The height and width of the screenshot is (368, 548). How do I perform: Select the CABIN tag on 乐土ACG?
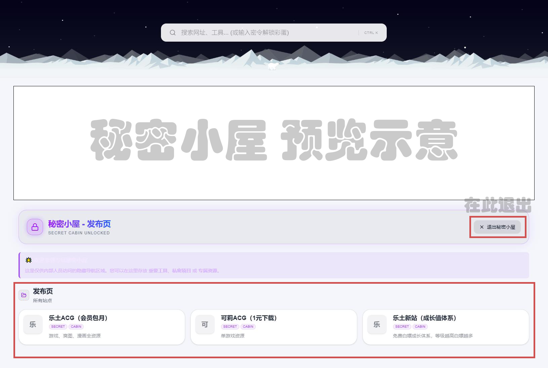pyautogui.click(x=76, y=326)
